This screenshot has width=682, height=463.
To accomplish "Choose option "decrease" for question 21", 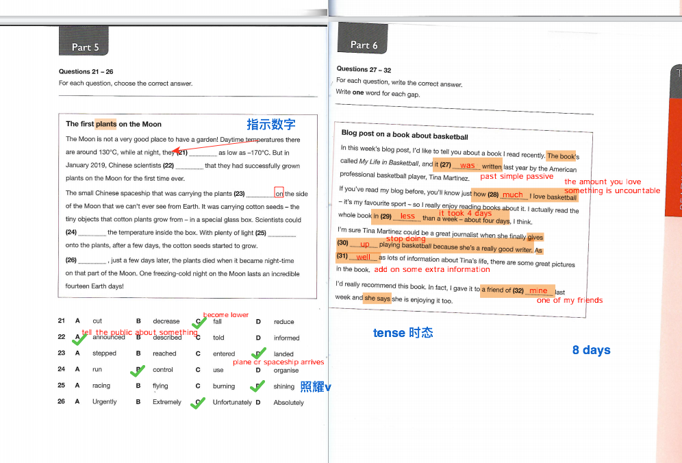I will coord(166,321).
